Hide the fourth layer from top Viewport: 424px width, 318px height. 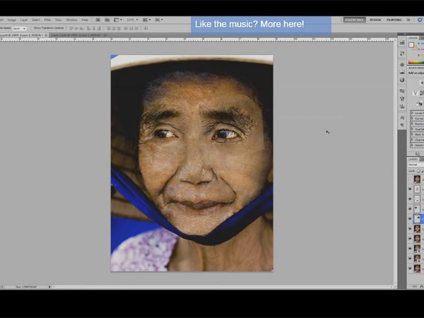(x=410, y=208)
